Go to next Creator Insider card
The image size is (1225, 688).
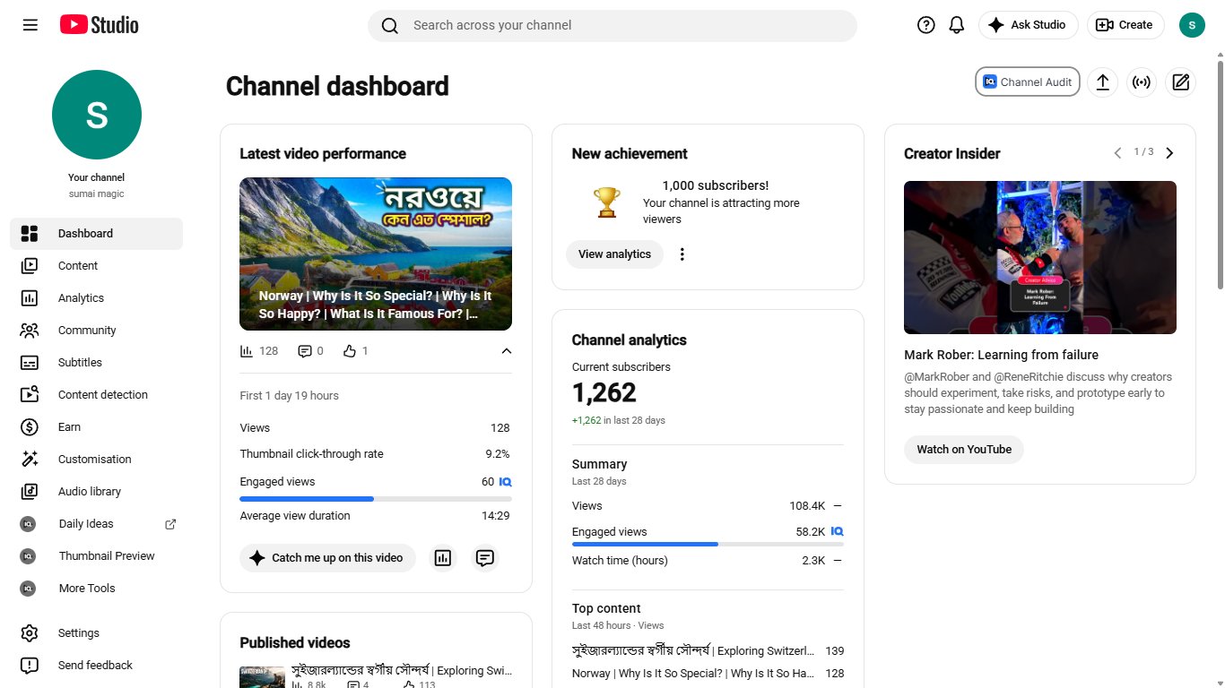(x=1169, y=153)
